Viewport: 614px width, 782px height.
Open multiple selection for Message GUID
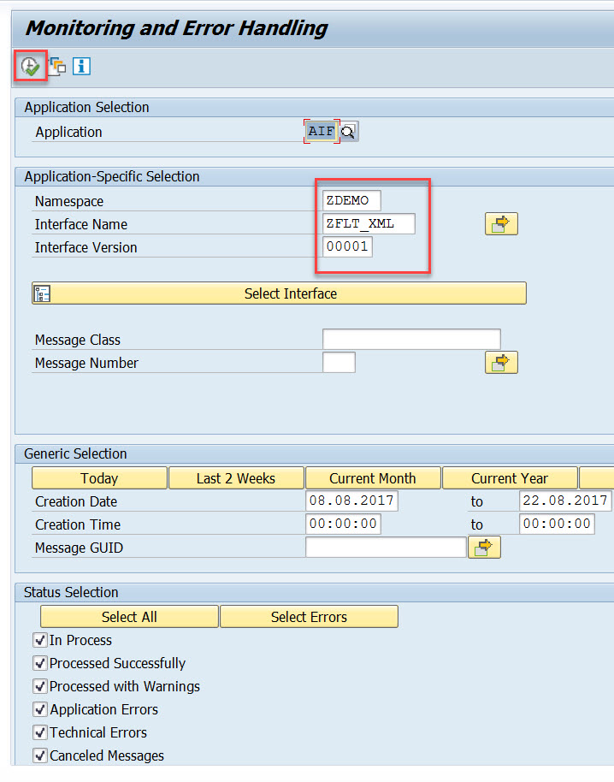[x=484, y=548]
